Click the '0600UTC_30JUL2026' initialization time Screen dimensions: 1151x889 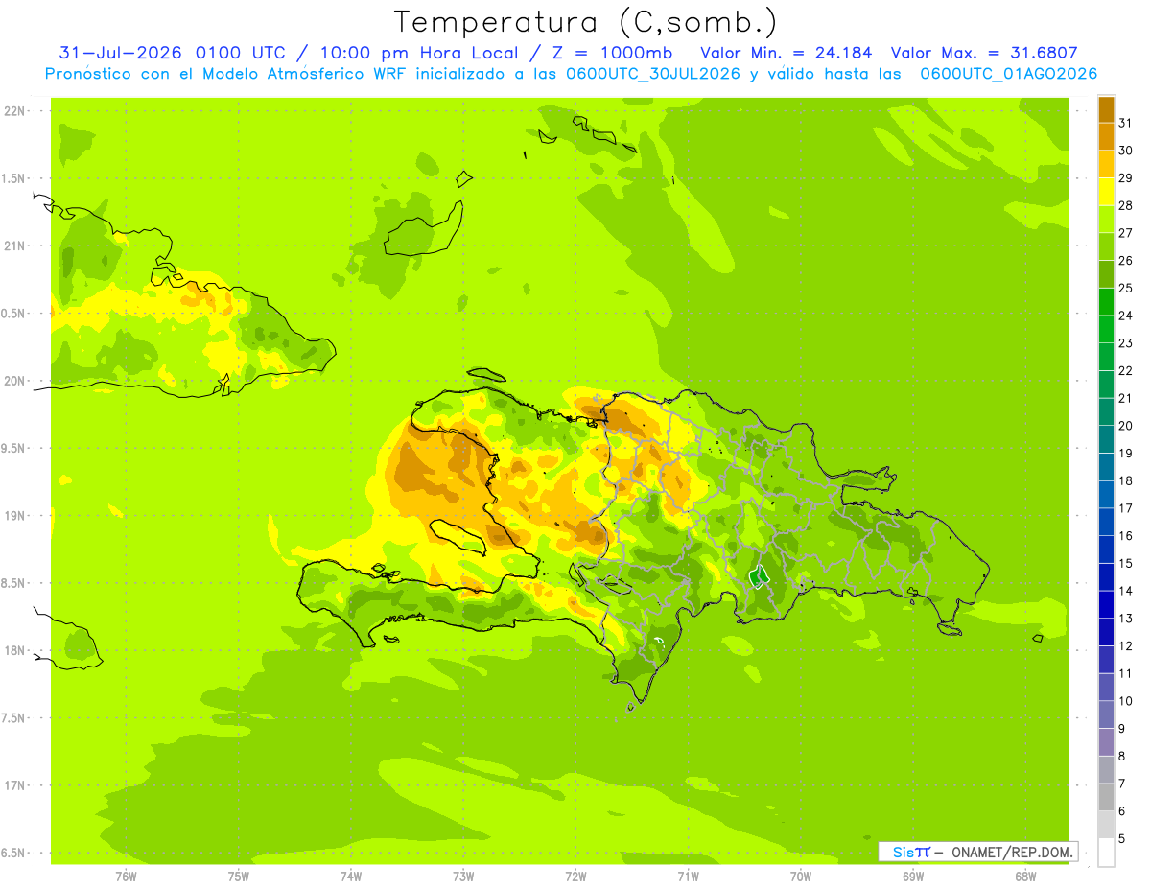(653, 74)
